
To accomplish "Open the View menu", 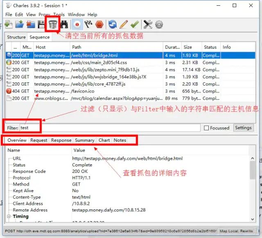I will (31, 15).
